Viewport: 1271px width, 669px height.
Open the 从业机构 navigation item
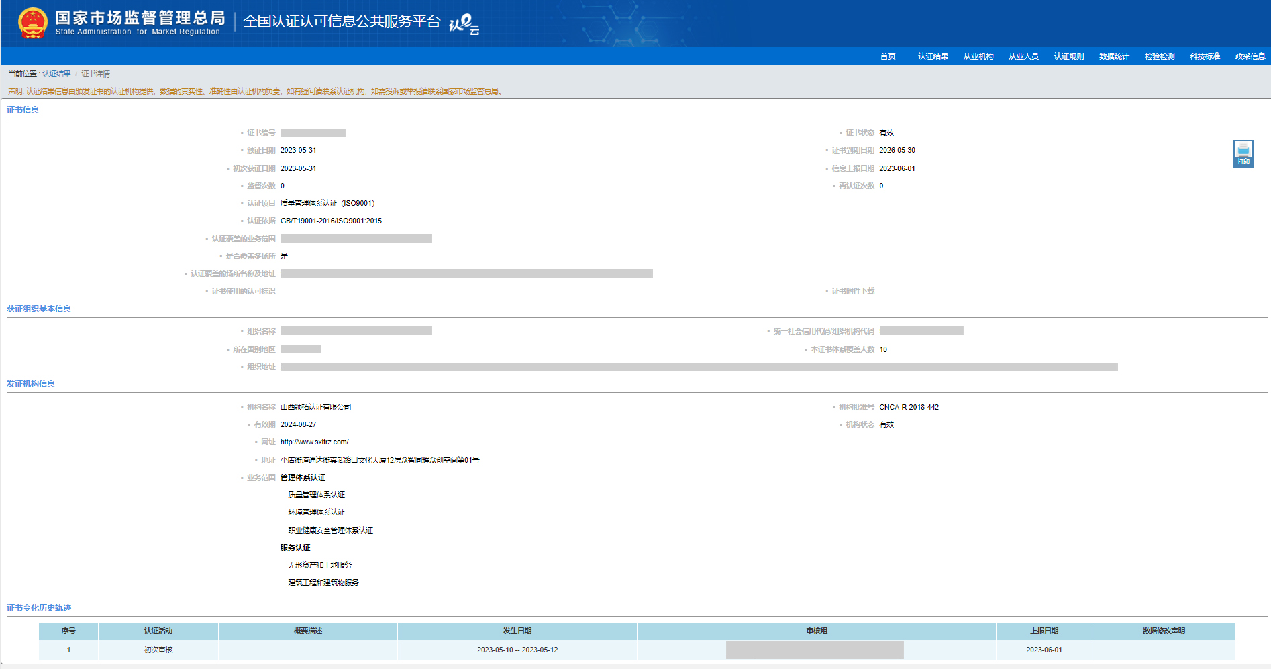point(978,56)
